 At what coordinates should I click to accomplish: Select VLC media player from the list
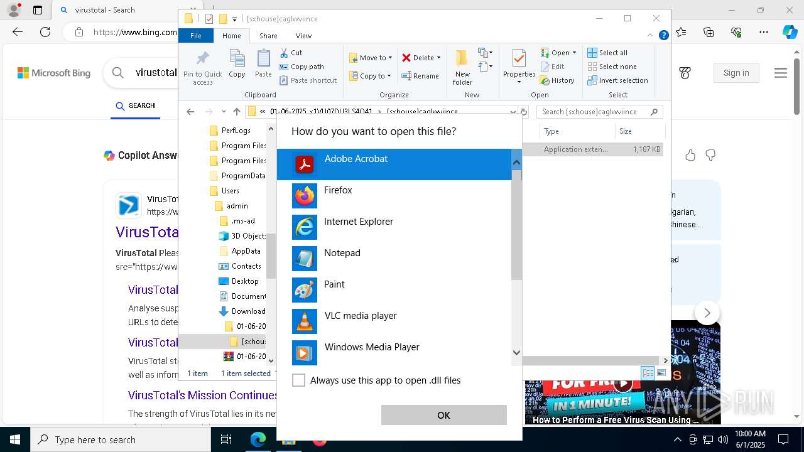click(x=394, y=321)
